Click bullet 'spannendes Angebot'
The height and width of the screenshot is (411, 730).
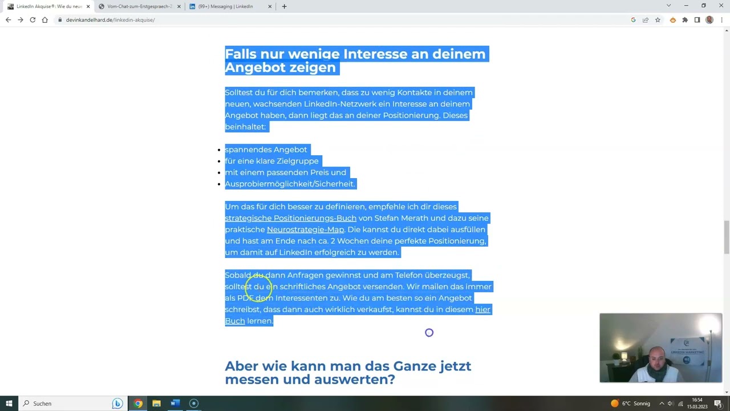(x=266, y=150)
